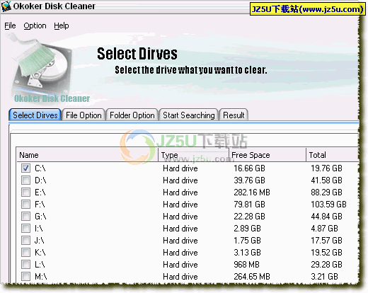Image resolution: width=368 pixels, height=293 pixels.
Task: Select the M:\ drive name
Action: click(41, 277)
